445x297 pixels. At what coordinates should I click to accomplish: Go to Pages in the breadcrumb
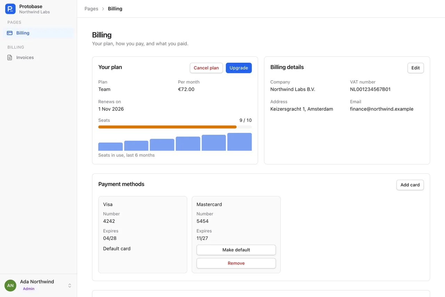pyautogui.click(x=91, y=9)
